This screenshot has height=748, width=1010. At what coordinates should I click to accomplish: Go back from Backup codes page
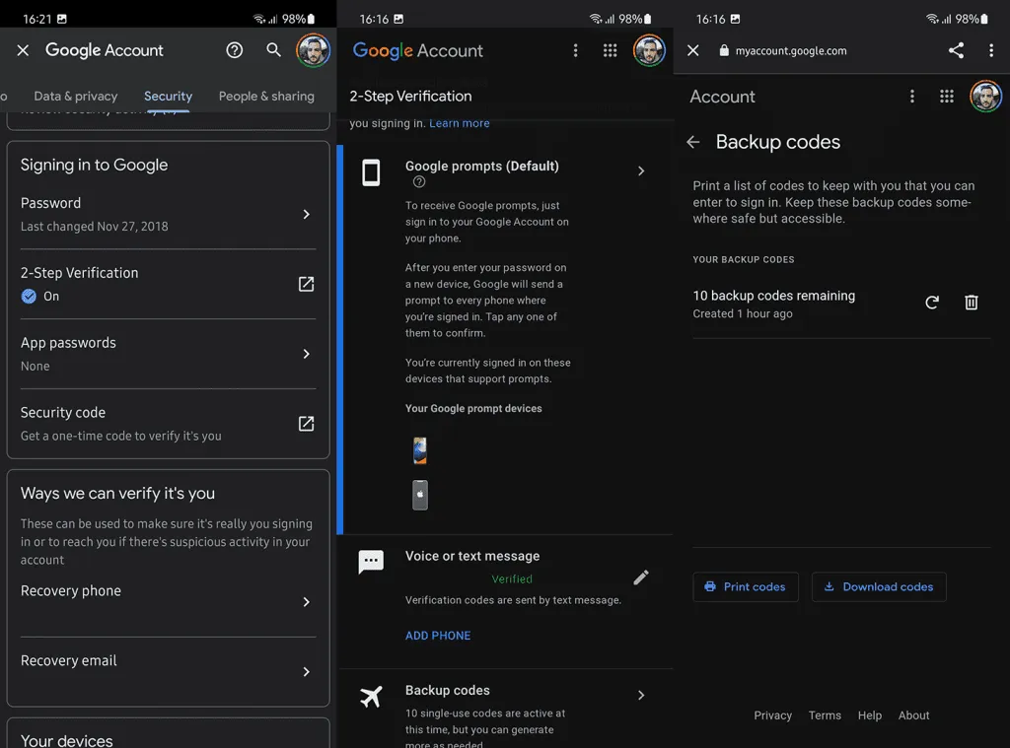[x=693, y=142]
